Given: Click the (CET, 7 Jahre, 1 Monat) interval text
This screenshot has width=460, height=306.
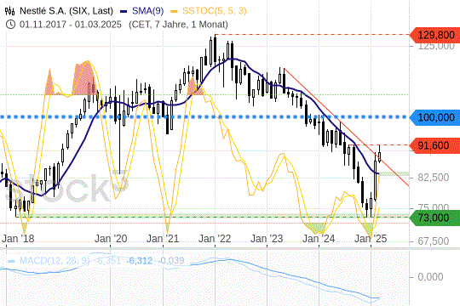Looking at the screenshot, I should 178,25.
